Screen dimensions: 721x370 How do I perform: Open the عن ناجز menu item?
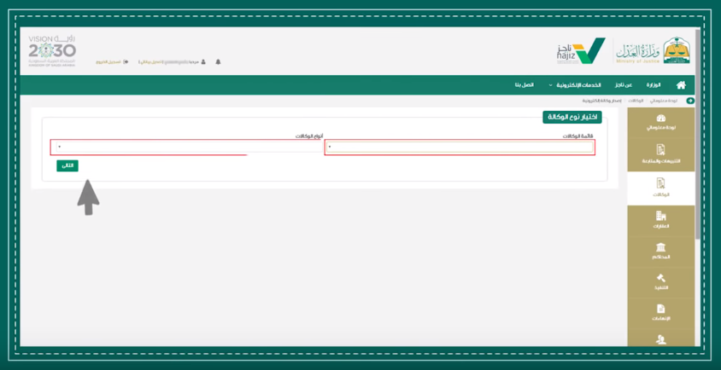[624, 85]
